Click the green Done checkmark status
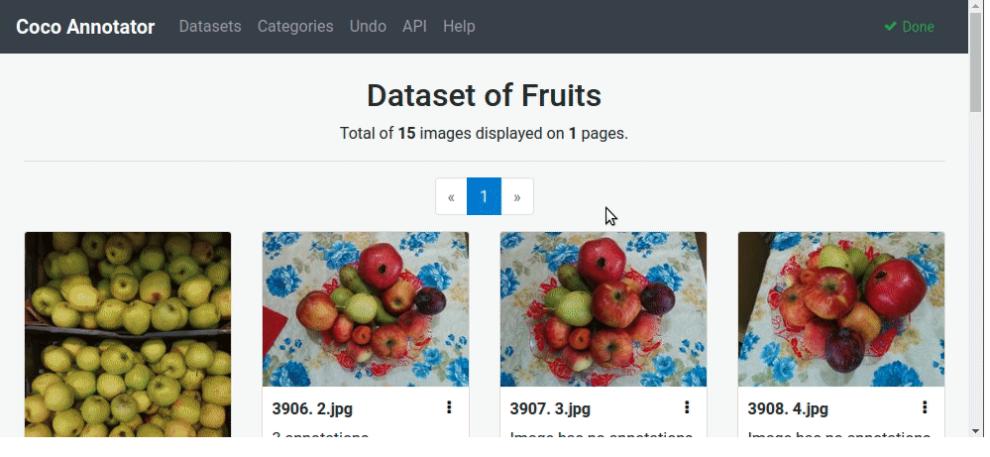This screenshot has width=990, height=457. (x=909, y=27)
